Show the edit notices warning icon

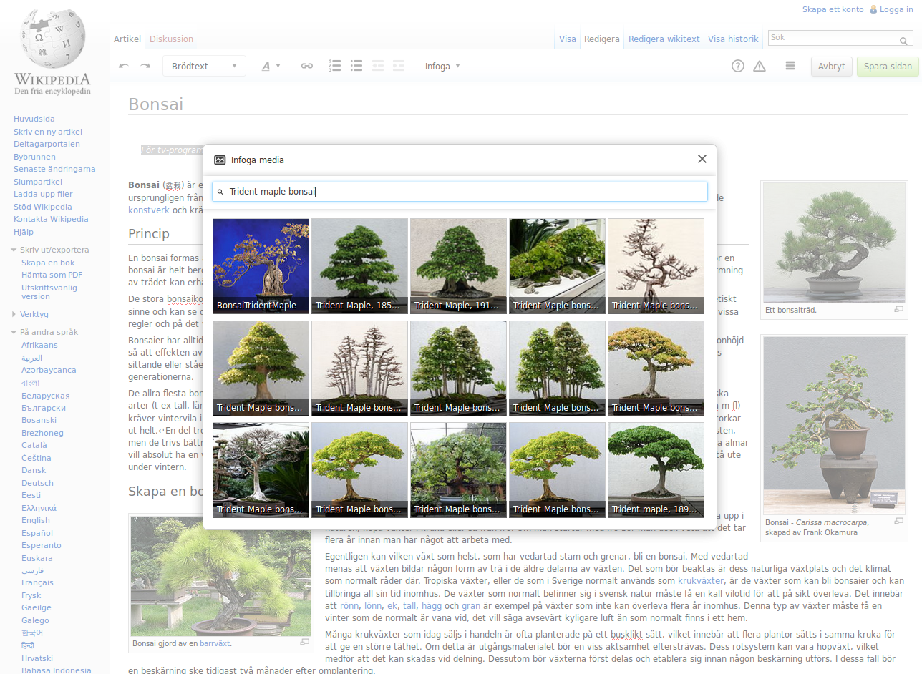point(760,66)
